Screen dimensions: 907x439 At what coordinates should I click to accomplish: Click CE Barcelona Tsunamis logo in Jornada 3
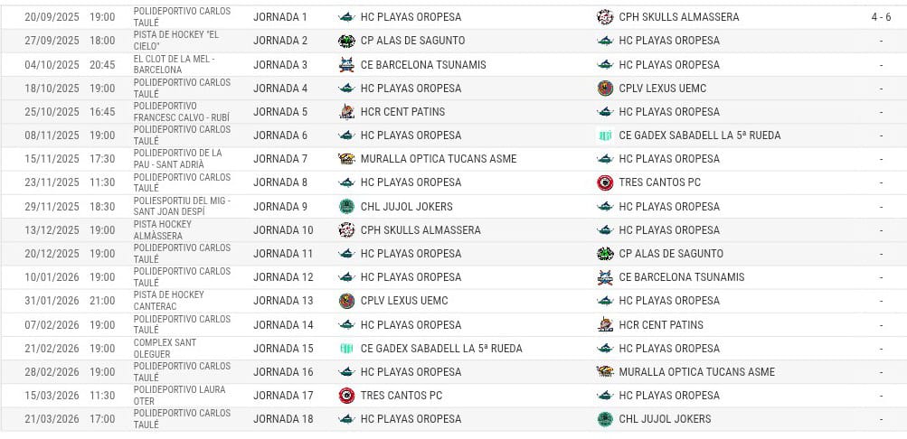click(x=346, y=65)
